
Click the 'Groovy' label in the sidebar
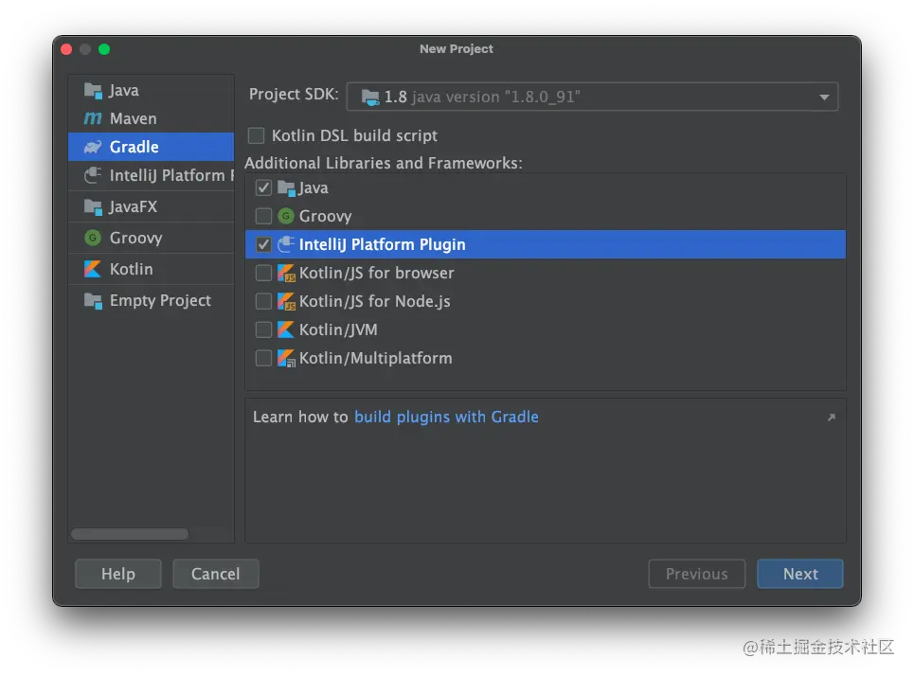point(135,239)
